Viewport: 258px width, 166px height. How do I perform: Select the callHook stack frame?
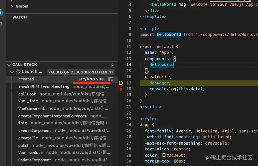[x=62, y=94]
